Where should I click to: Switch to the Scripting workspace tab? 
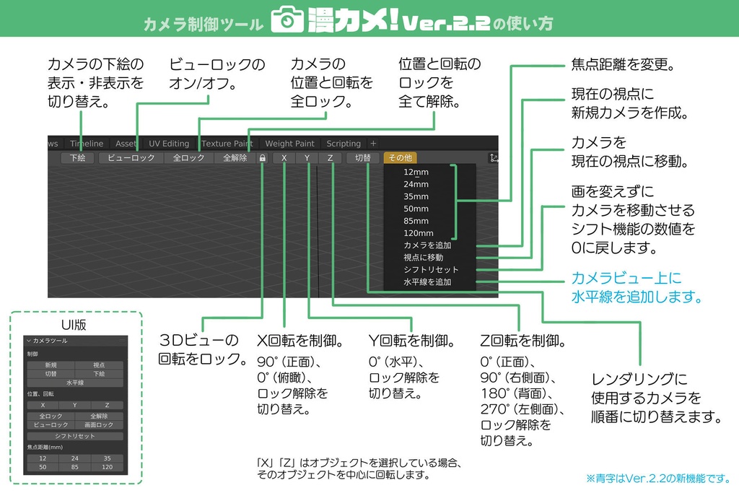point(344,144)
